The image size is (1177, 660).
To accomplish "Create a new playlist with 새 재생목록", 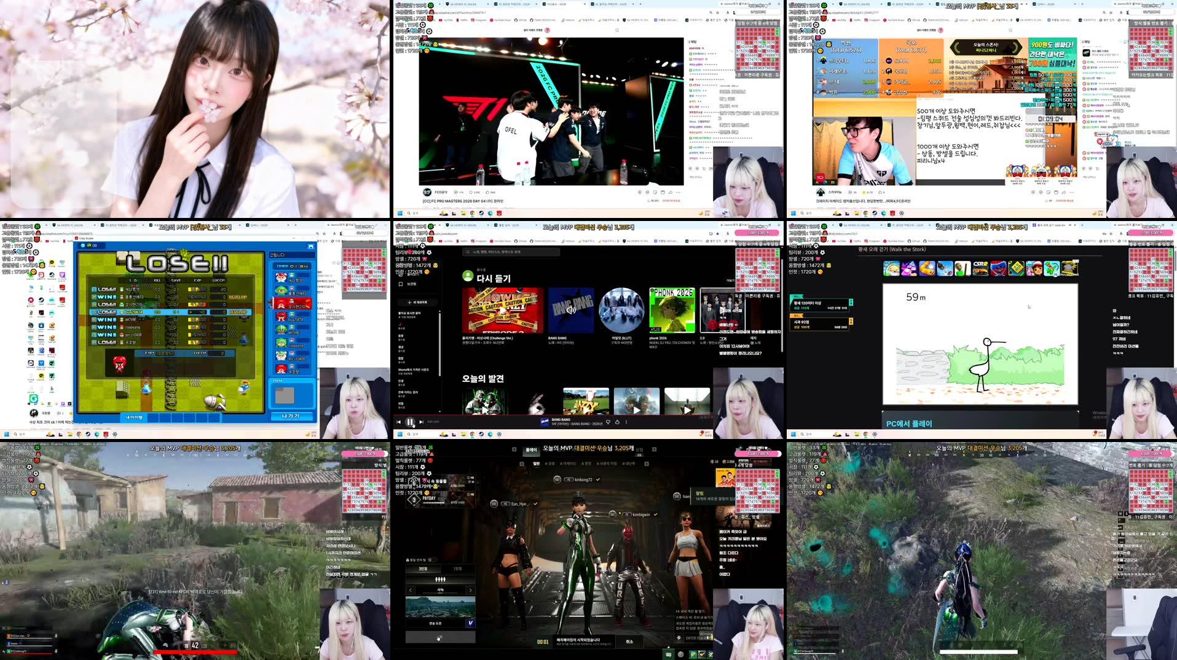I will click(x=417, y=302).
